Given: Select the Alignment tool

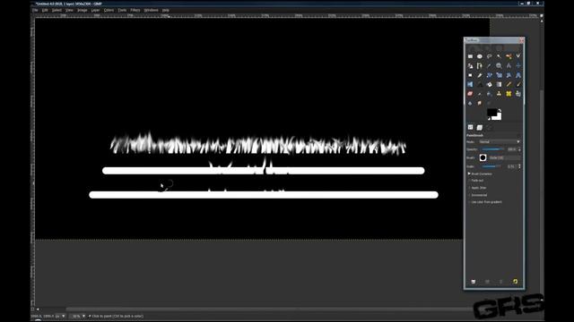Looking at the screenshot, I should [x=470, y=75].
